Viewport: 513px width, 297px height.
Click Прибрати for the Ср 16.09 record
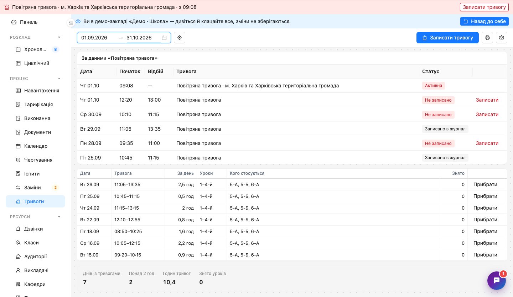[x=485, y=243]
